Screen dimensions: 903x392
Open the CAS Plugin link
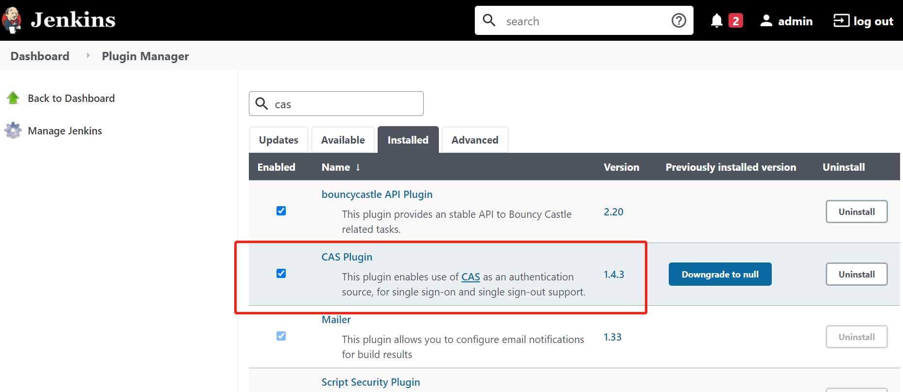point(347,257)
